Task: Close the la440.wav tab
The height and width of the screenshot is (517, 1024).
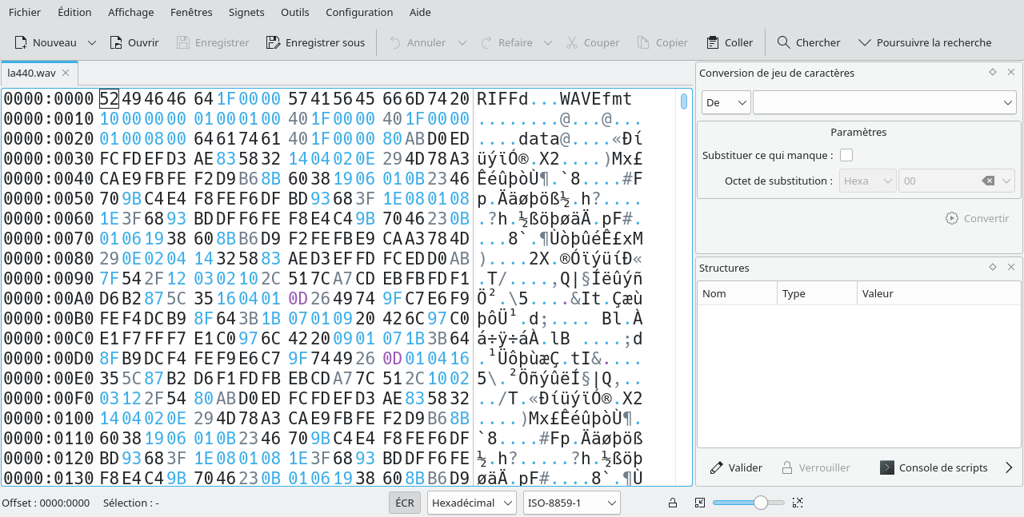Action: click(66, 73)
